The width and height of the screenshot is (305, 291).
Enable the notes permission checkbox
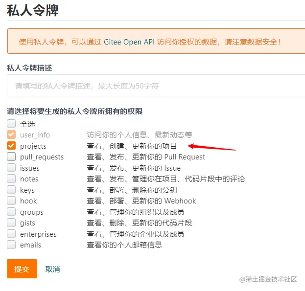(x=11, y=179)
